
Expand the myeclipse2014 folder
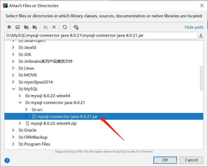[x=13, y=82]
